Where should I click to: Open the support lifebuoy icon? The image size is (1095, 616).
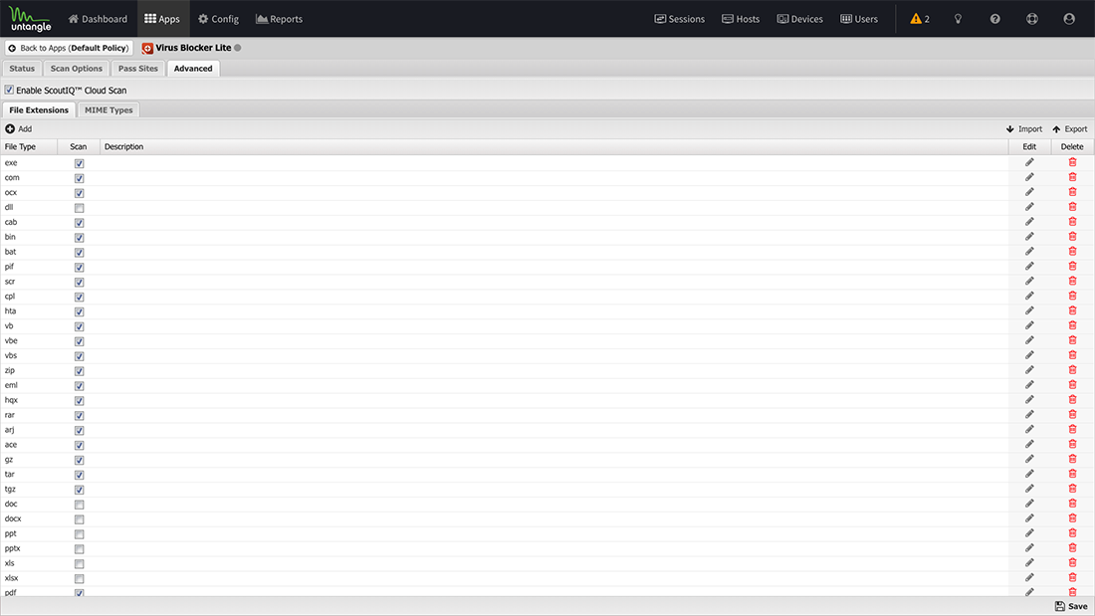click(x=1032, y=19)
